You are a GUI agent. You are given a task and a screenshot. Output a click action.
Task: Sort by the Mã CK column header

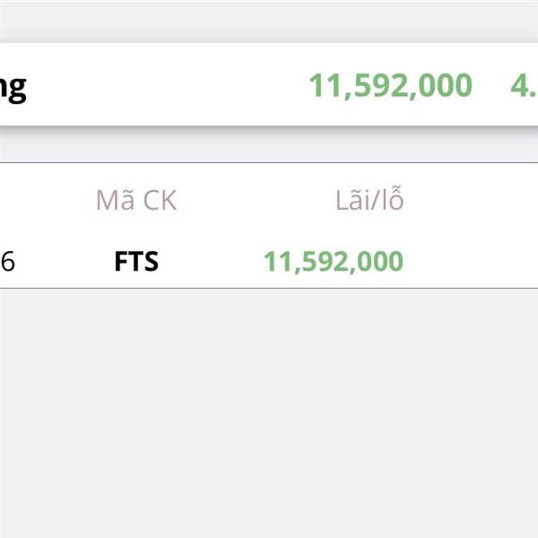tap(136, 200)
